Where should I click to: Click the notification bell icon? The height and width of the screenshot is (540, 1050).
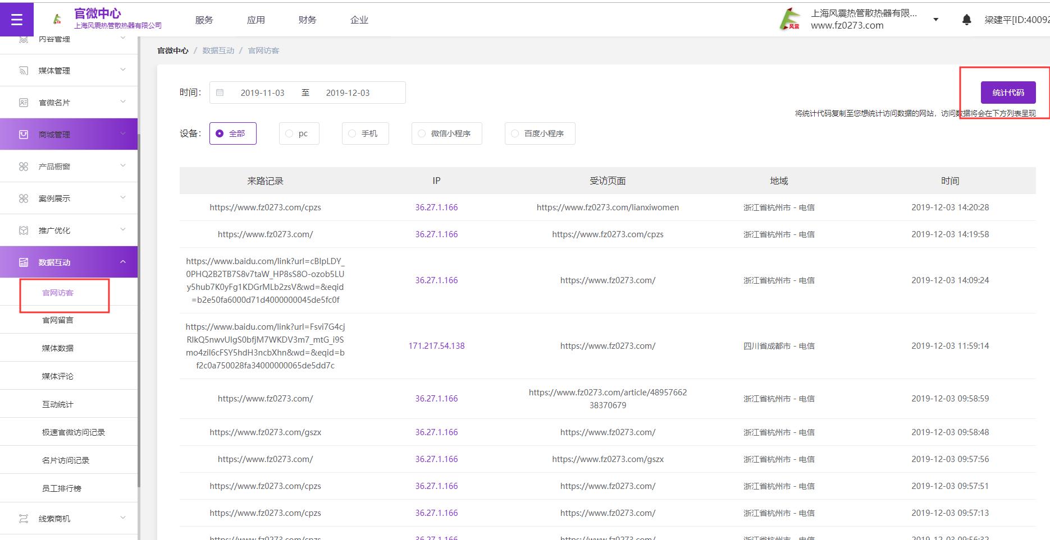[x=966, y=20]
